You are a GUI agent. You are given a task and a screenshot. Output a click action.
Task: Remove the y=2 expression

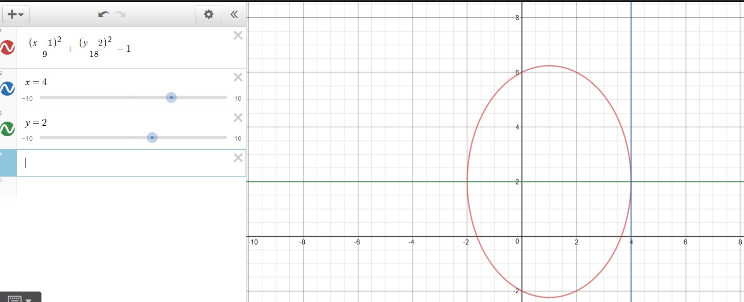(x=238, y=118)
